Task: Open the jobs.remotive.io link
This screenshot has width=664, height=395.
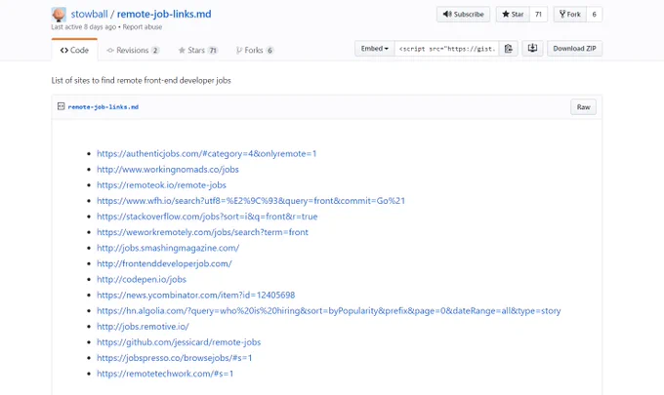Action: pyautogui.click(x=143, y=327)
